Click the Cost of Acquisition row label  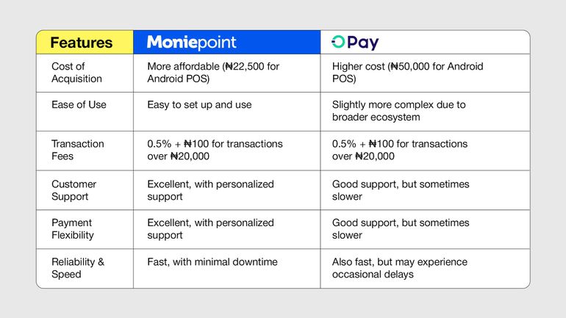tap(76, 73)
